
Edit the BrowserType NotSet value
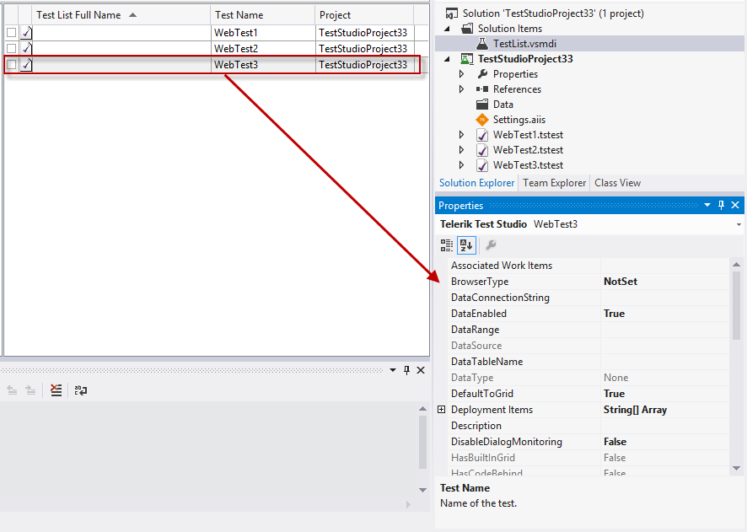click(665, 282)
